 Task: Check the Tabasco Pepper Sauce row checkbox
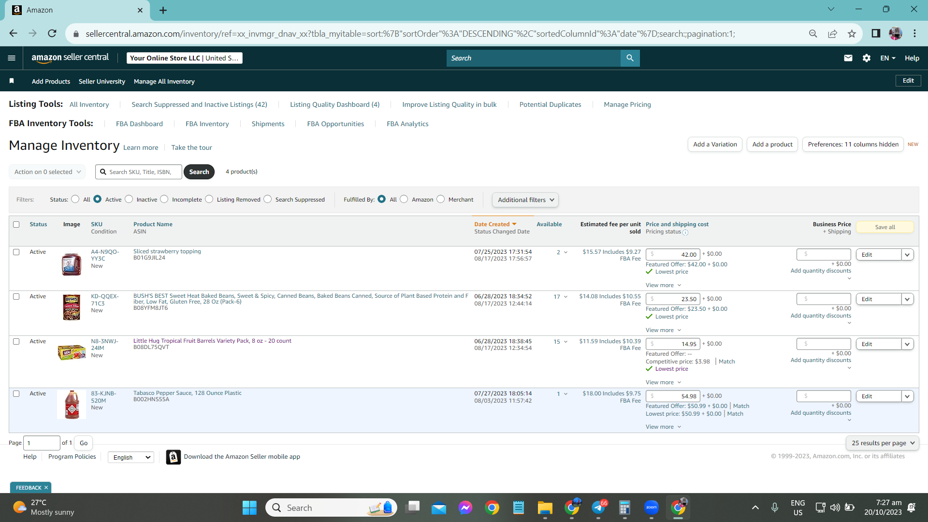(16, 394)
